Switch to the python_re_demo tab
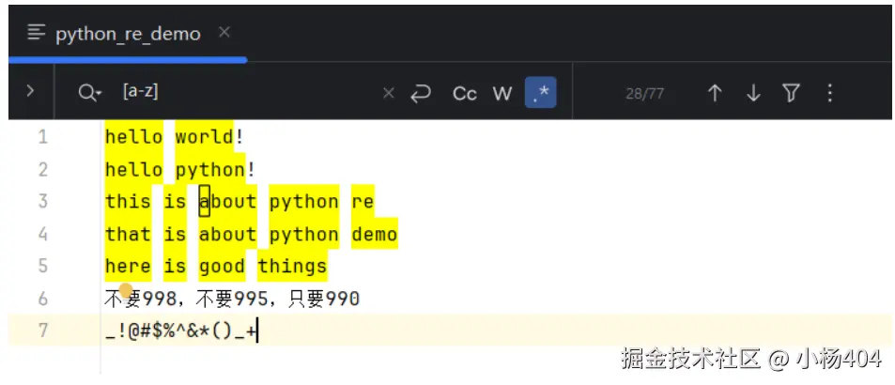Screen dimensions: 895x385 point(127,34)
